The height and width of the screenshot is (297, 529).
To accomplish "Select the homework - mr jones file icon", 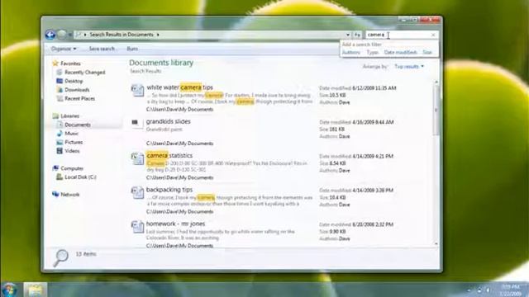I will pyautogui.click(x=137, y=227).
